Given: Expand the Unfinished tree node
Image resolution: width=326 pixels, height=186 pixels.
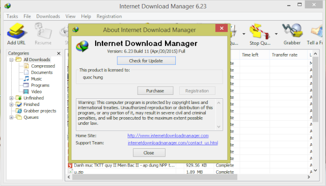Looking at the screenshot, I should (x=11, y=98).
